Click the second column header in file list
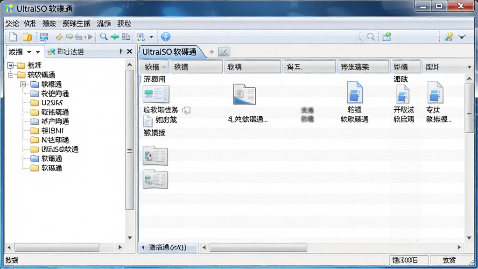Image resolution: width=478 pixels, height=269 pixels. click(197, 67)
